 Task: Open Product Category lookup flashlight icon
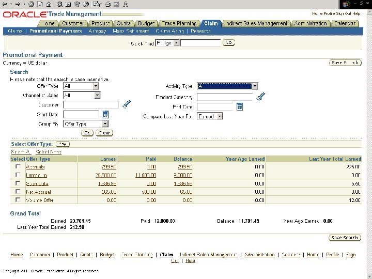[x=260, y=97]
